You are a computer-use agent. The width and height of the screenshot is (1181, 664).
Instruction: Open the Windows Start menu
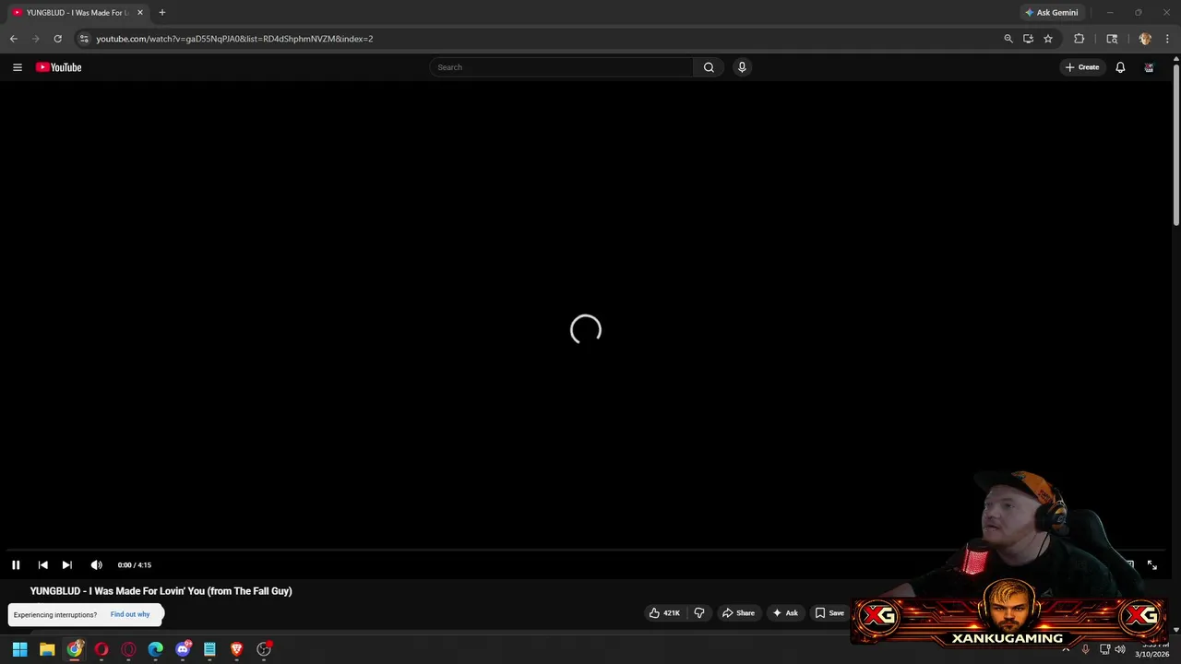coord(19,649)
